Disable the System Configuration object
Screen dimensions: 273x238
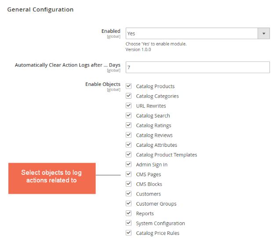click(129, 223)
